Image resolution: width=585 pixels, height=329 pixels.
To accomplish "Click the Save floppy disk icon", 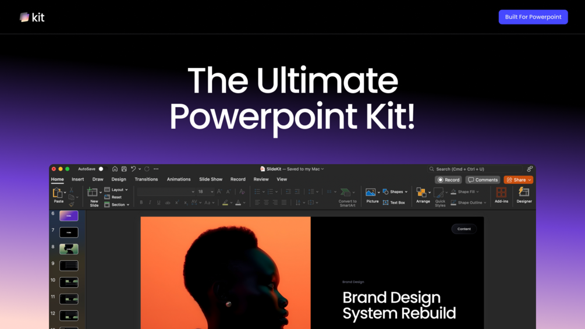I will [x=124, y=169].
